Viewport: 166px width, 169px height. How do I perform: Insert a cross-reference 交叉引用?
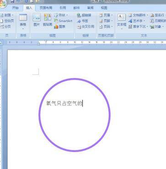coord(86,27)
